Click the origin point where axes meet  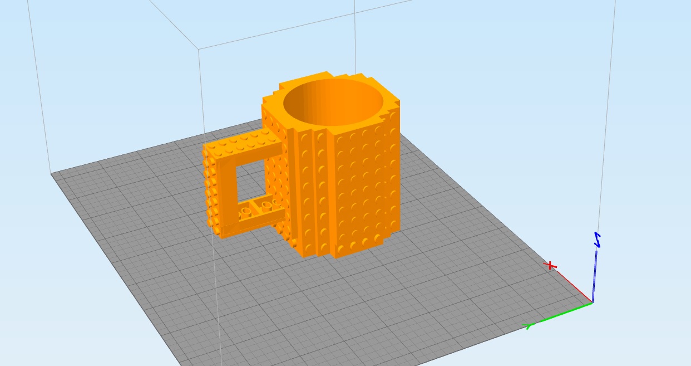tap(593, 303)
